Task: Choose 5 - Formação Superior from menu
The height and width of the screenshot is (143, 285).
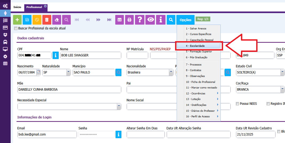Action: click(199, 52)
